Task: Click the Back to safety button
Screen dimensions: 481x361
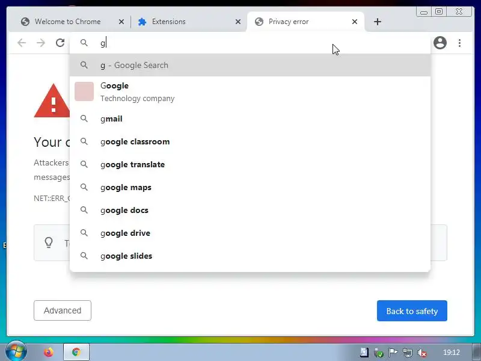Action: pyautogui.click(x=412, y=311)
